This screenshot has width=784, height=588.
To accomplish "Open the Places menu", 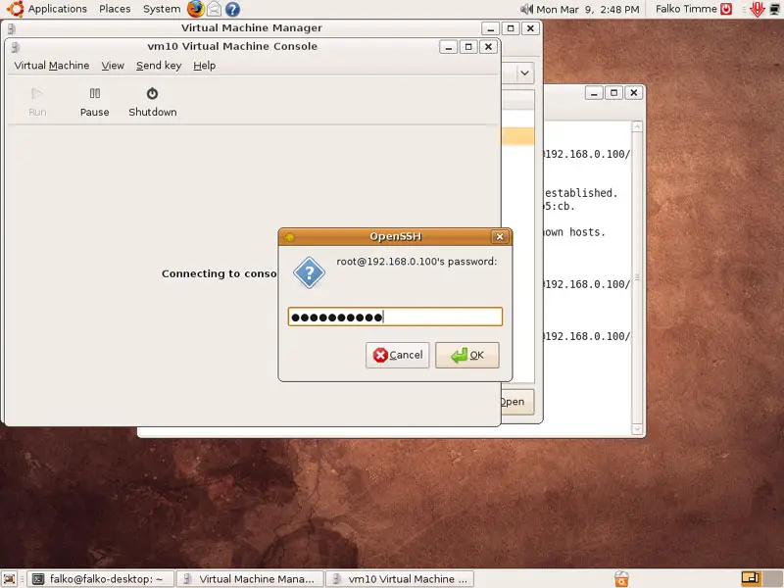I will 115,9.
